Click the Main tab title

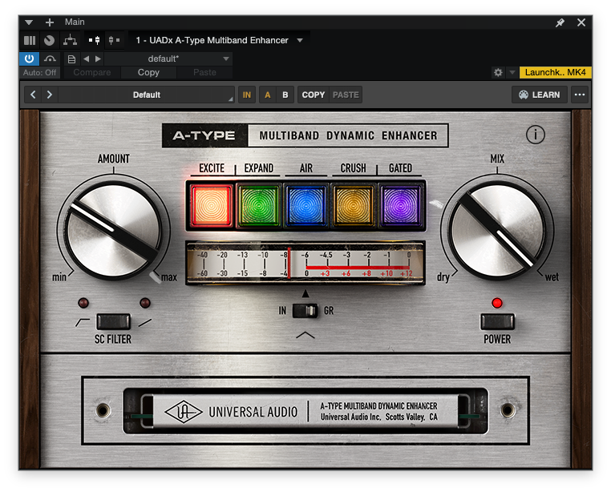click(75, 22)
